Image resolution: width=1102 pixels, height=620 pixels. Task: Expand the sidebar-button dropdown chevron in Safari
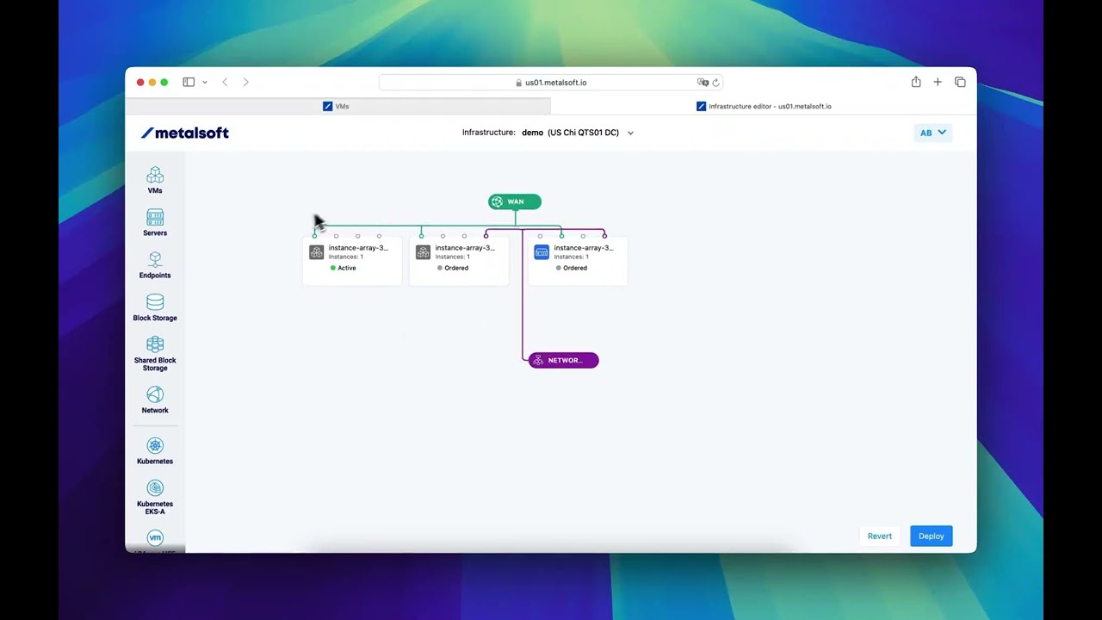pyautogui.click(x=205, y=83)
